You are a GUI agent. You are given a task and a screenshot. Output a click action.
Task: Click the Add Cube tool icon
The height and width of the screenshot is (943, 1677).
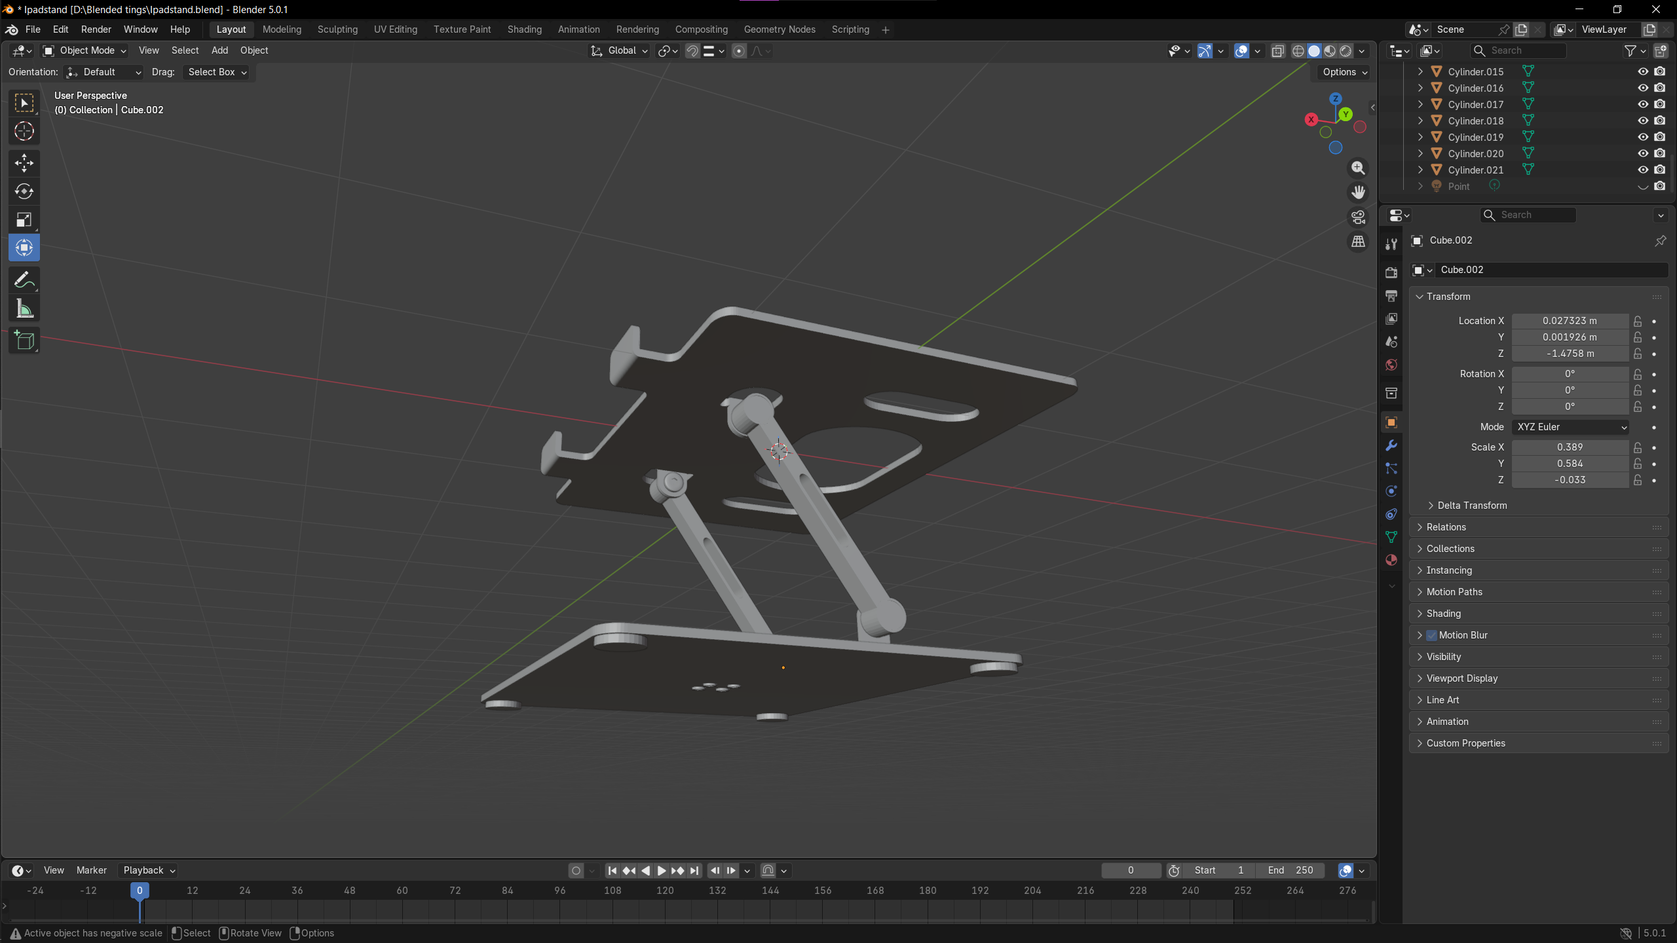[x=24, y=341]
